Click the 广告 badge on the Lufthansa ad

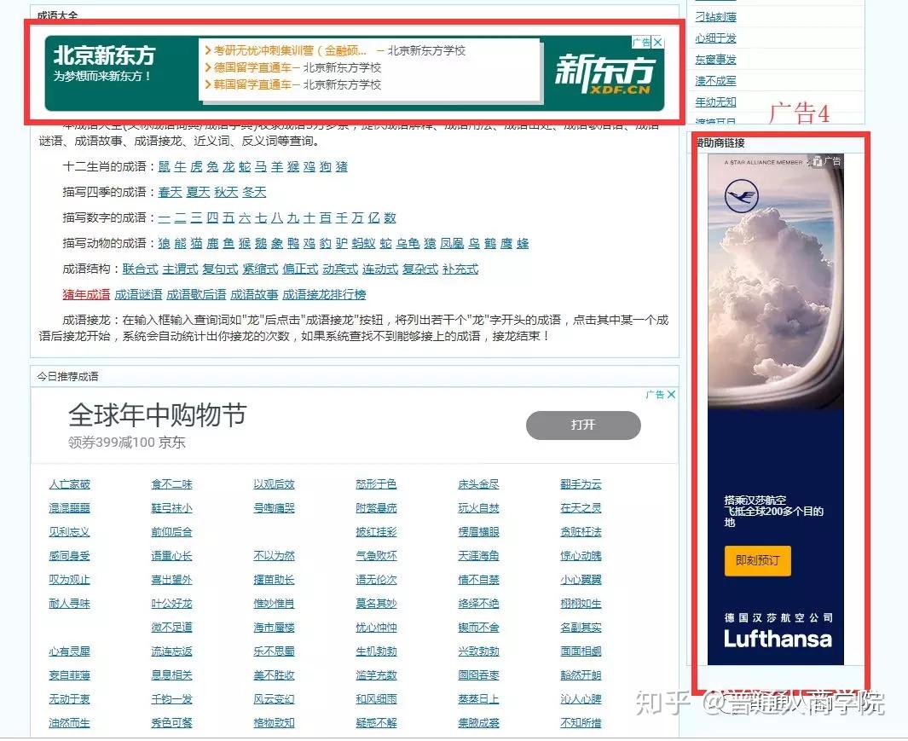[x=828, y=161]
